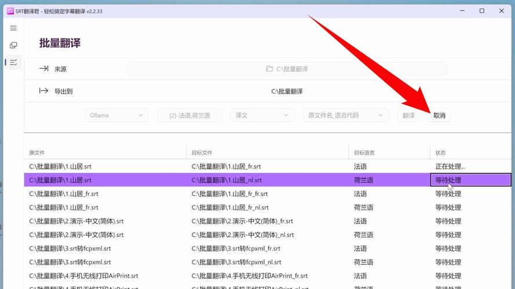Click the 取消 cancel button
Image resolution: width=515 pixels, height=289 pixels.
click(x=439, y=116)
